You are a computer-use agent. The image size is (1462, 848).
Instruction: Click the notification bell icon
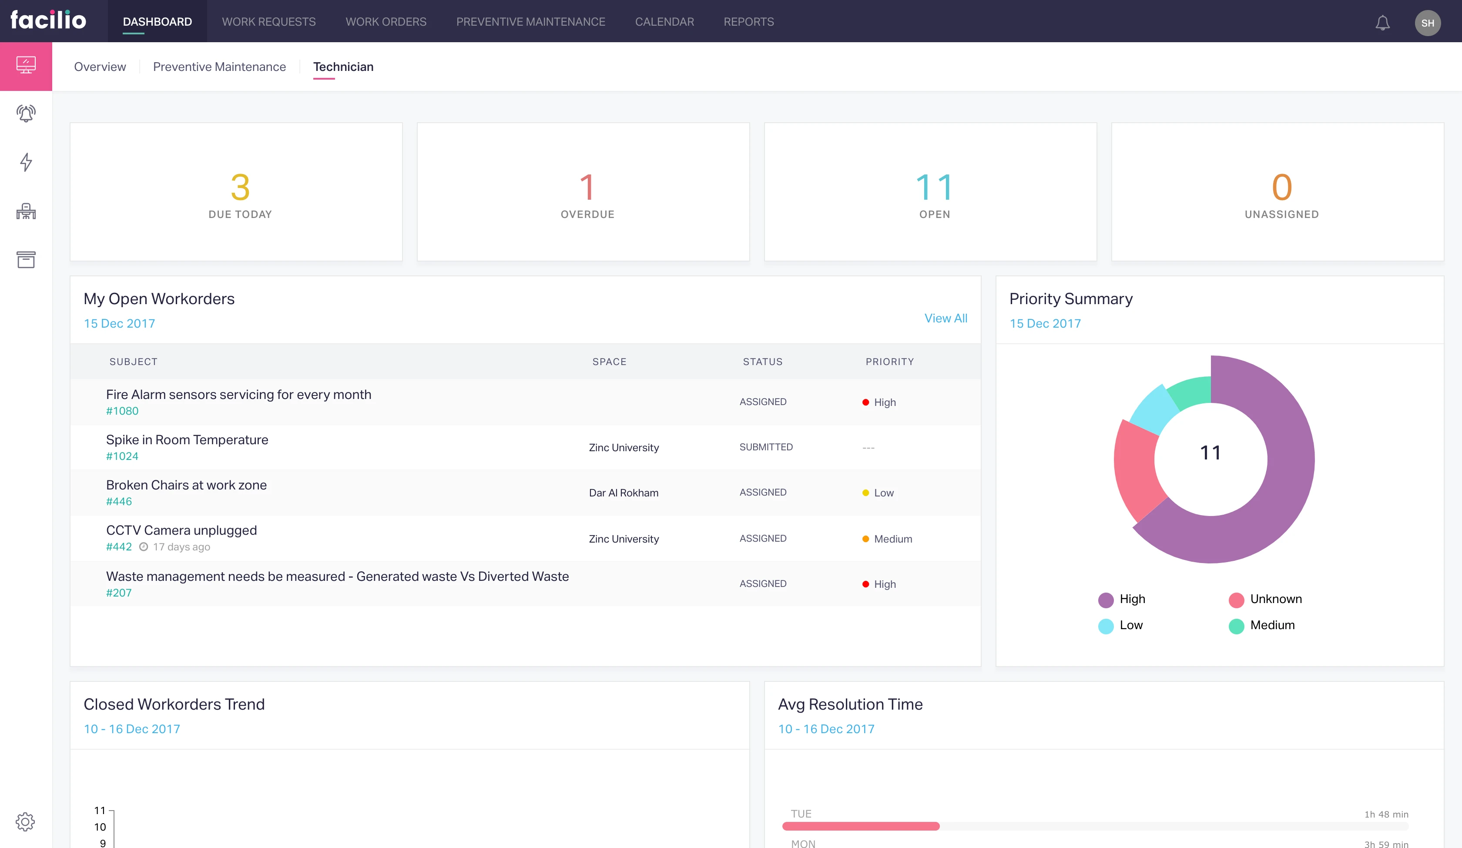coord(1382,23)
